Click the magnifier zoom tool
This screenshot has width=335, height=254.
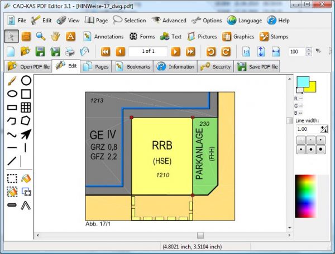tap(41, 37)
